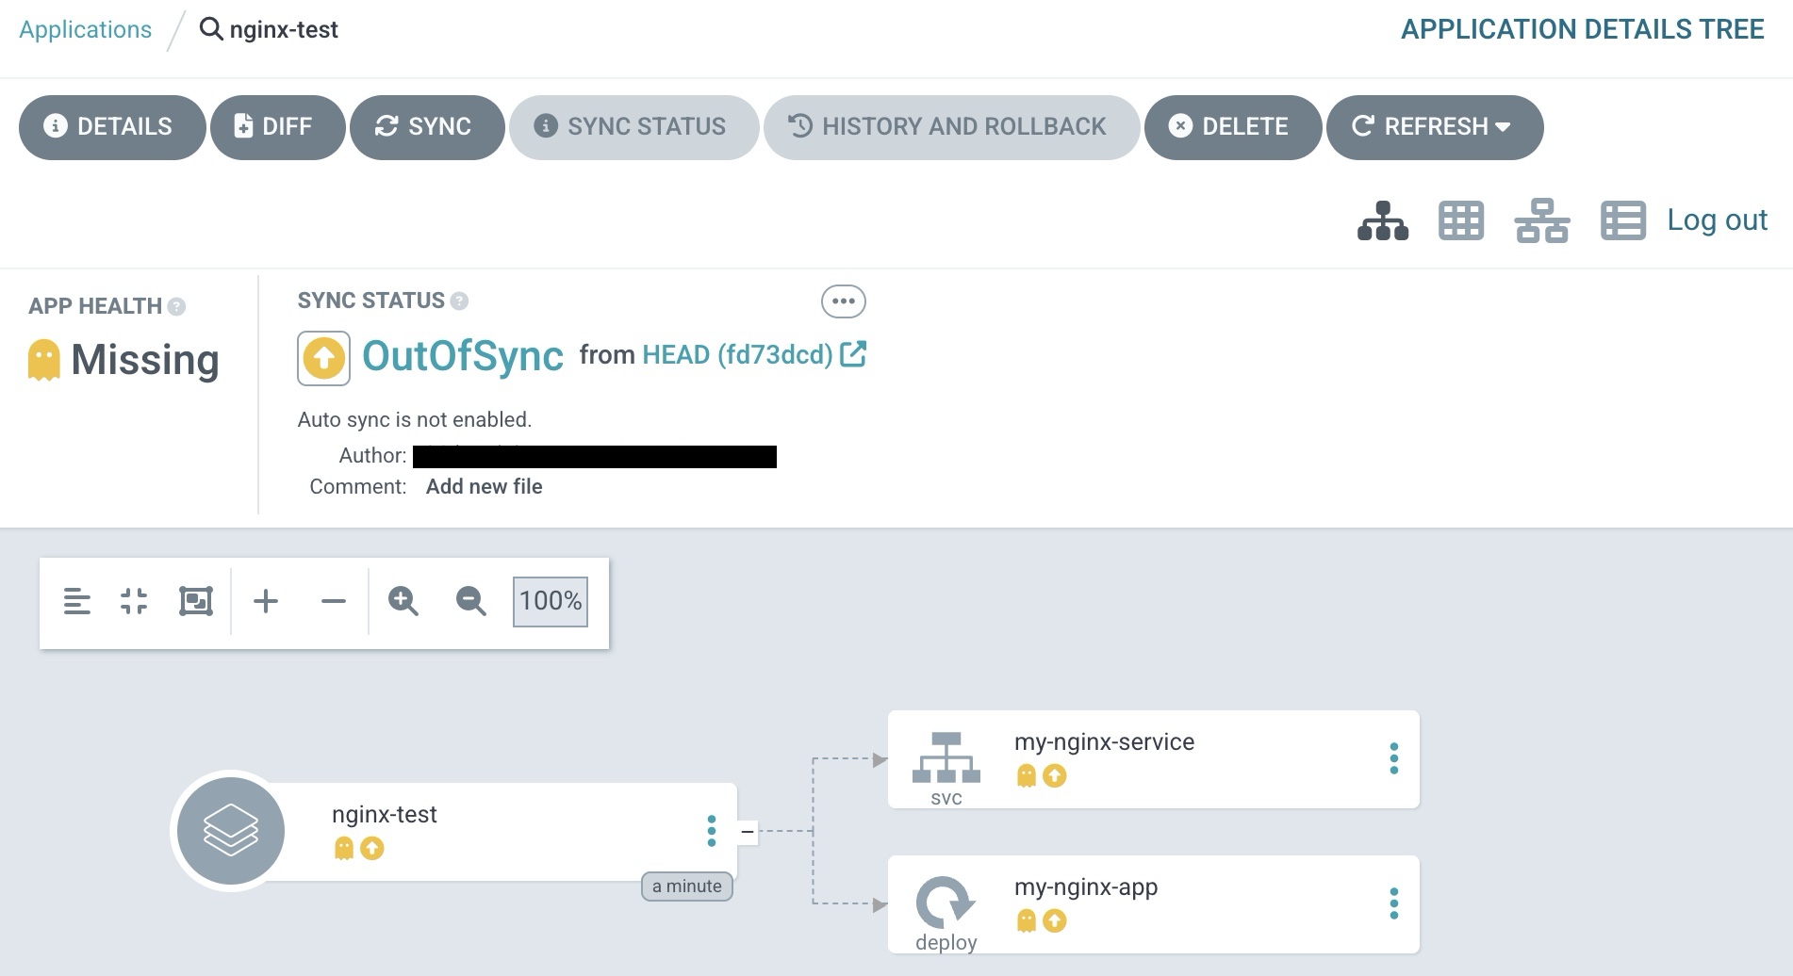Open the my-nginx-service kebab menu
Screen dimensions: 1793x976
(x=1393, y=758)
